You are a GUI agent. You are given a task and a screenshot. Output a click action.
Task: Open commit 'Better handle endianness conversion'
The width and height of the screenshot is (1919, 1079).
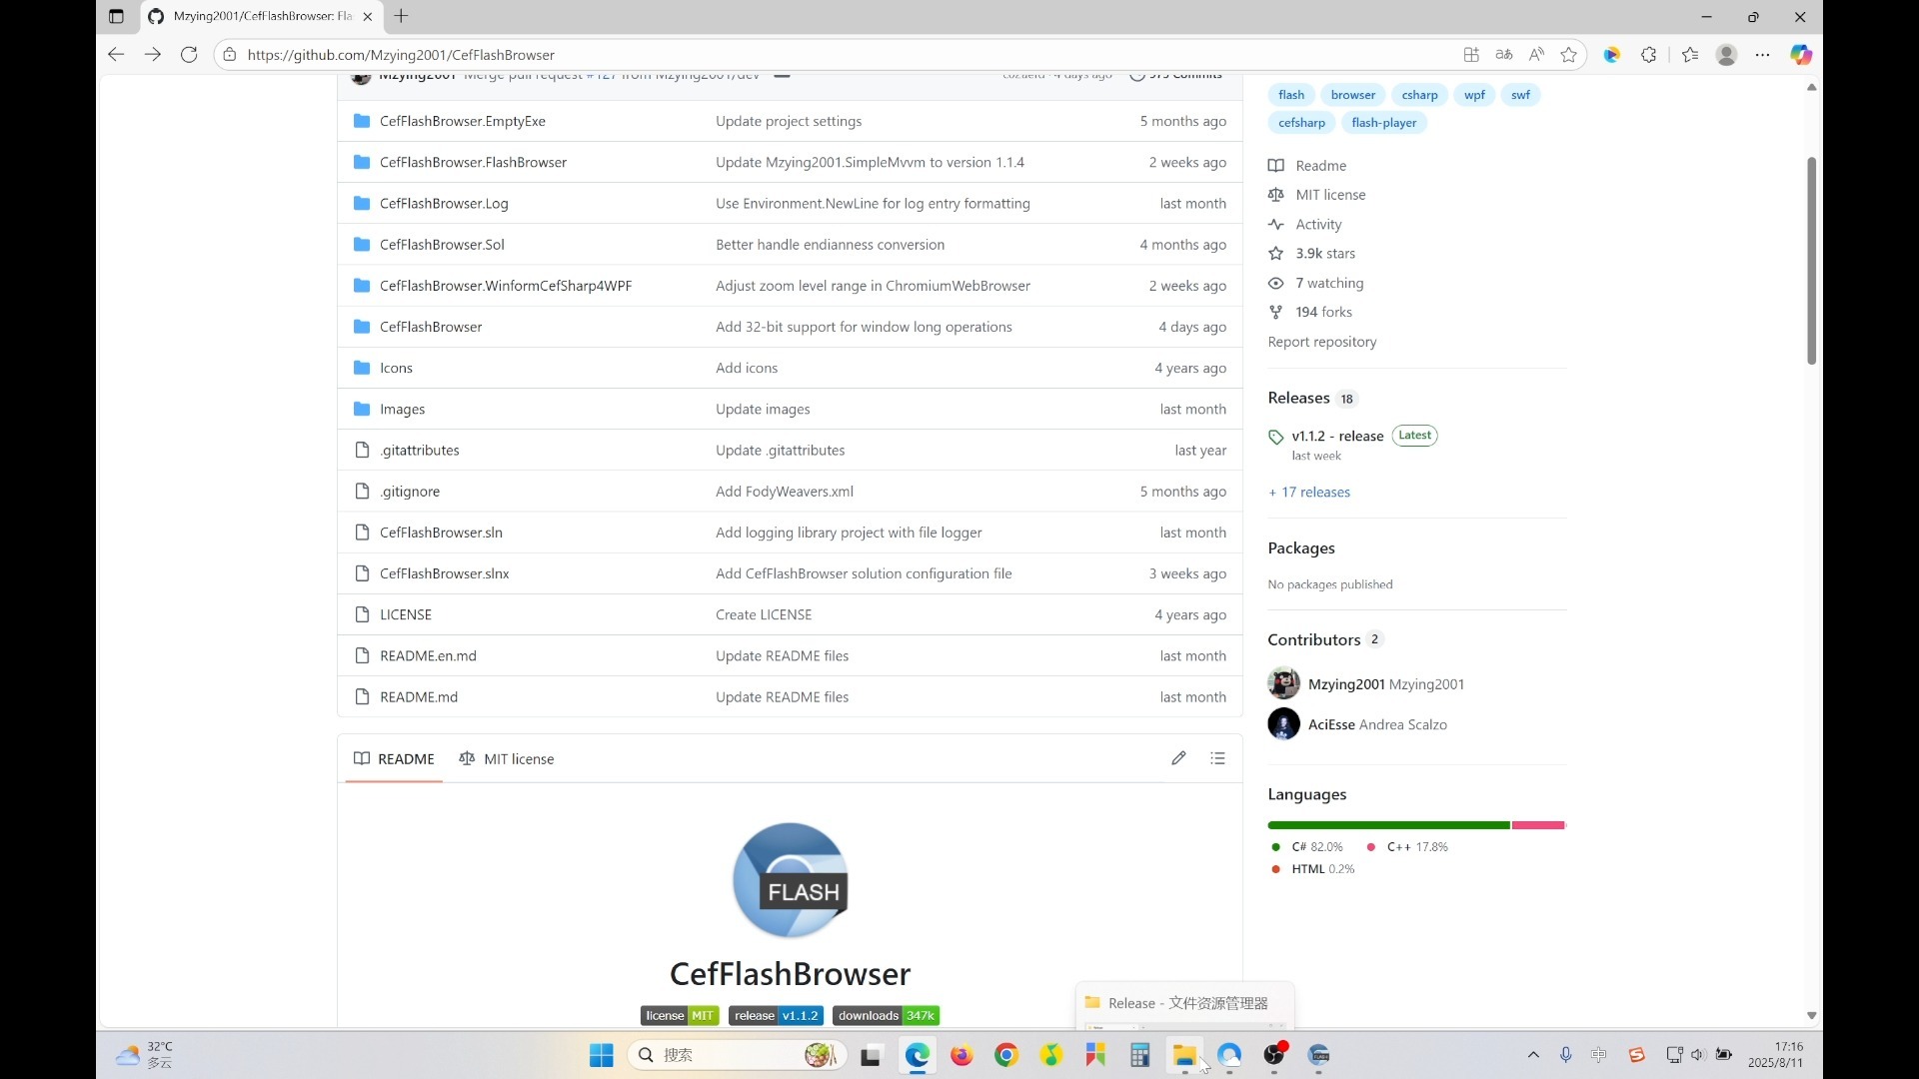coord(830,245)
